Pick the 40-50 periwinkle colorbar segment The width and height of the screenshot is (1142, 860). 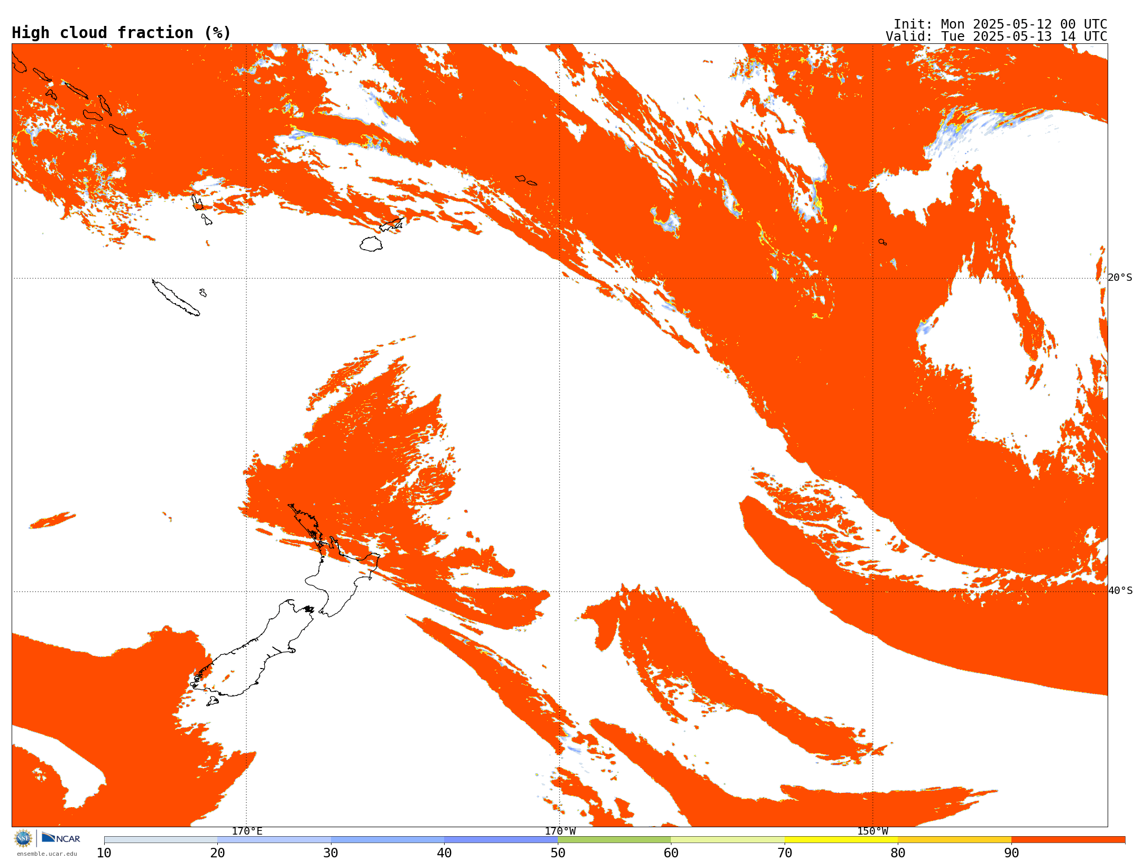coord(501,840)
